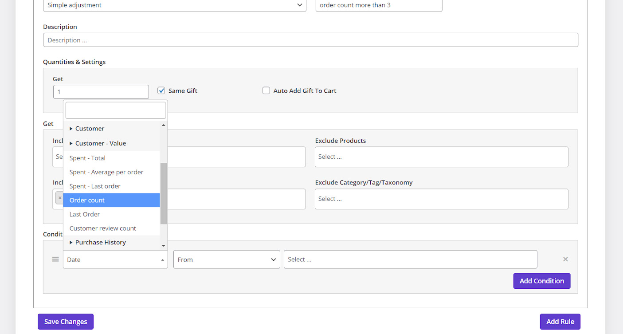Screen dimensions: 623x334
Task: Enable Auto Add Gift To Cart
Action: [x=266, y=90]
